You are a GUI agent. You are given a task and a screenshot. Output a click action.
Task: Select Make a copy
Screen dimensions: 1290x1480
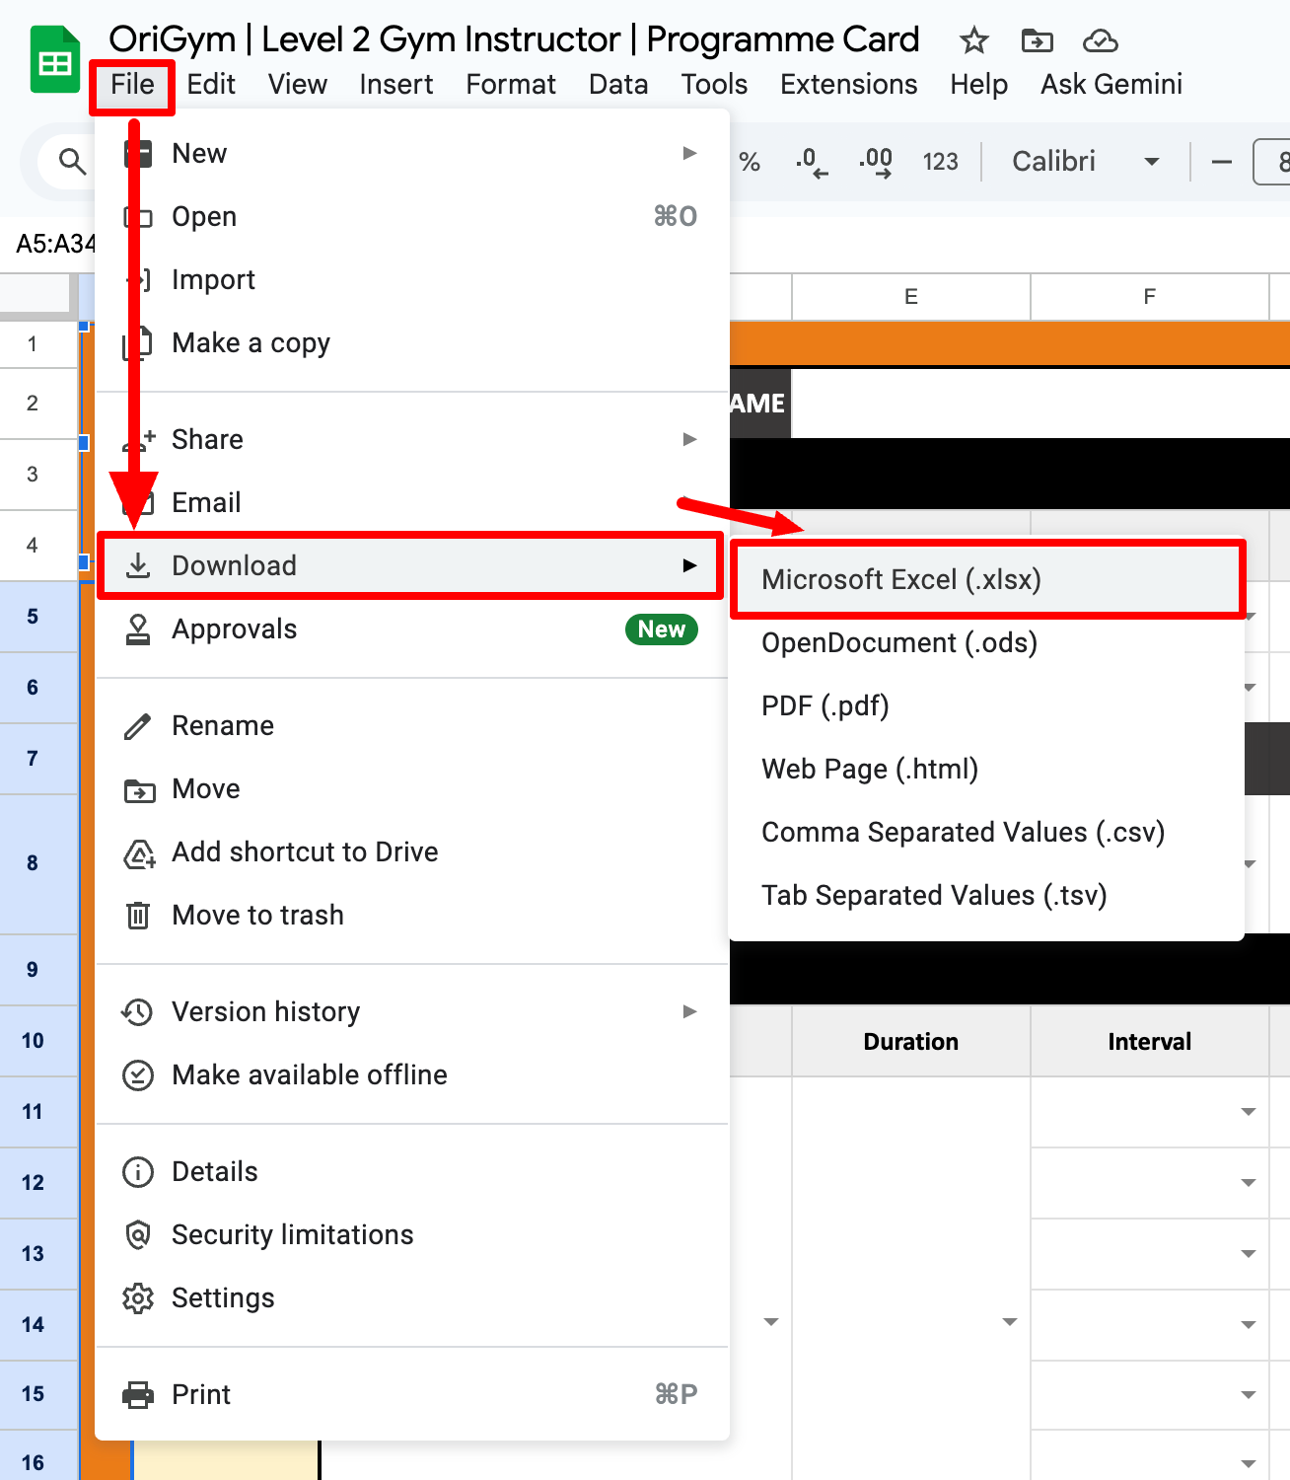[x=412, y=342]
